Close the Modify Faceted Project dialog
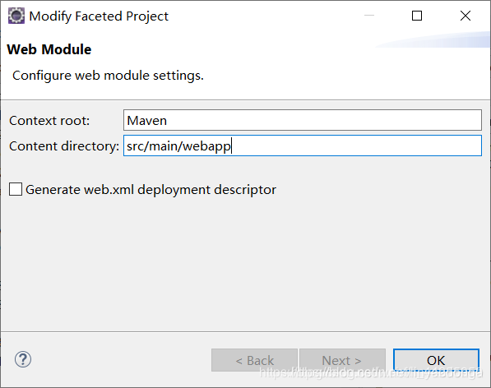The width and height of the screenshot is (491, 388). (466, 16)
